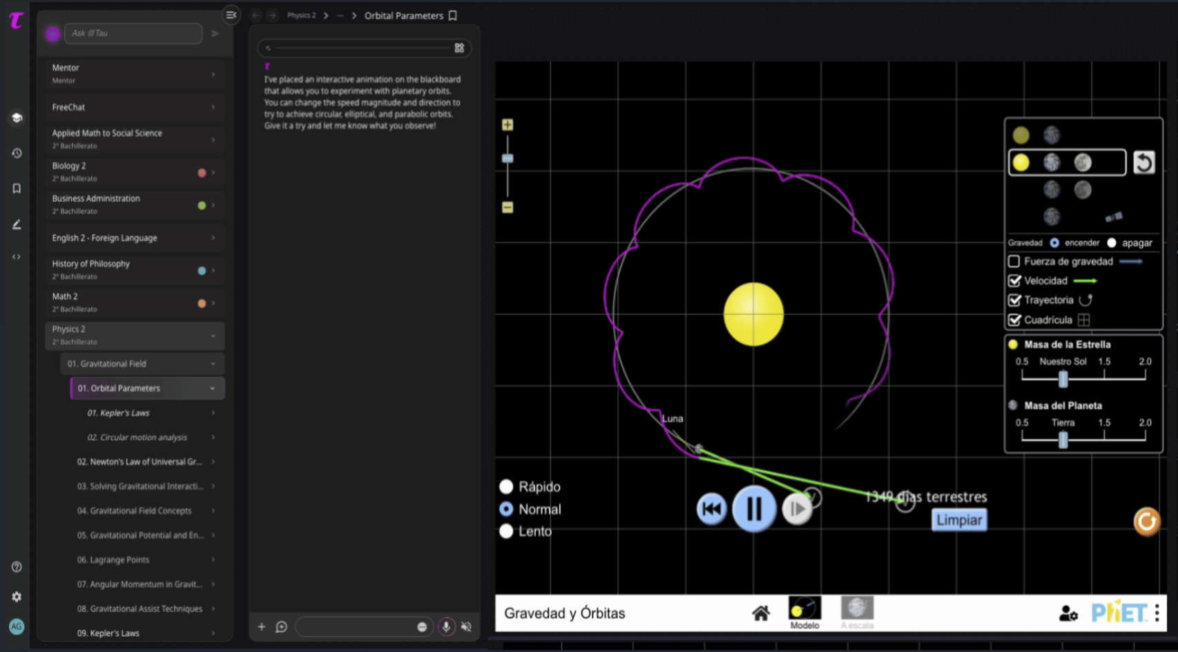Bookmark the Orbital Parameters page
The image size is (1178, 652).
tap(453, 15)
